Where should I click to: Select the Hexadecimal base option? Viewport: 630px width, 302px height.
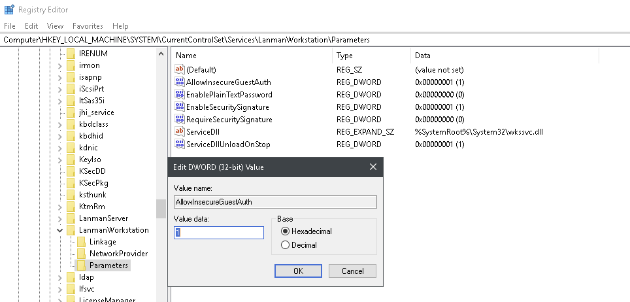[286, 231]
